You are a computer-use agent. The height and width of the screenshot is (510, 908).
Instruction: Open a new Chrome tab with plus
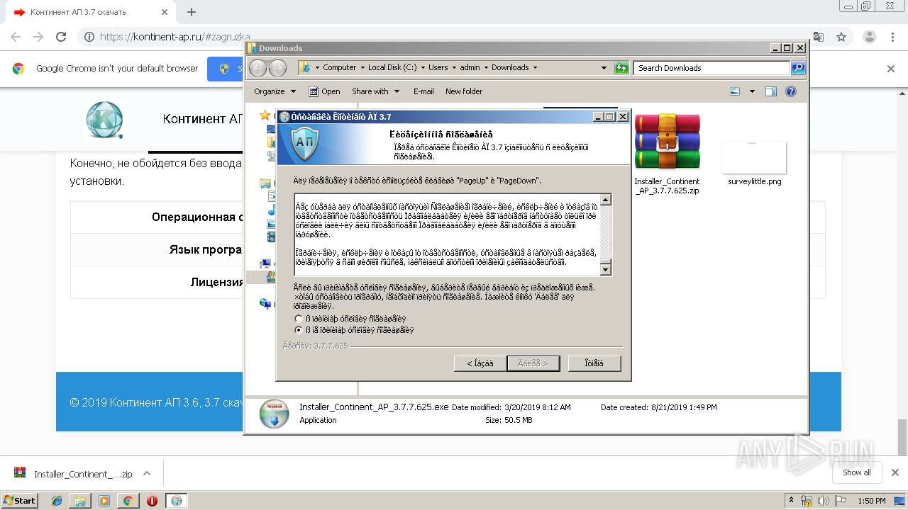191,12
